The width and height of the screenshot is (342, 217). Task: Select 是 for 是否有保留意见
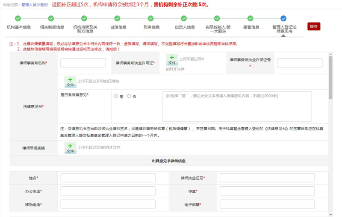click(x=116, y=97)
